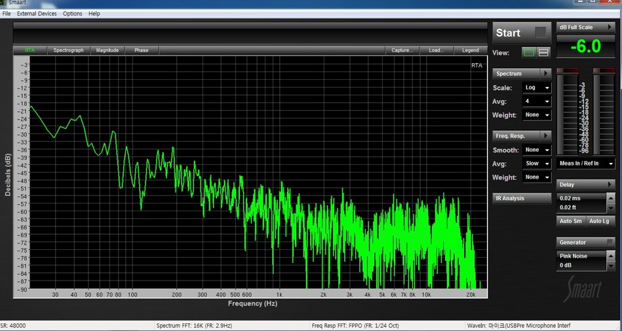
Task: Expand the Freq. Resp. options arrow
Action: pyautogui.click(x=546, y=136)
